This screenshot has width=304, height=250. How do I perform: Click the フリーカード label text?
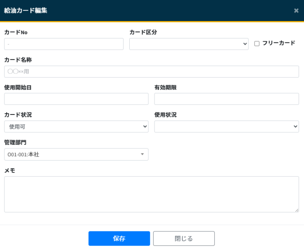[x=278, y=43]
